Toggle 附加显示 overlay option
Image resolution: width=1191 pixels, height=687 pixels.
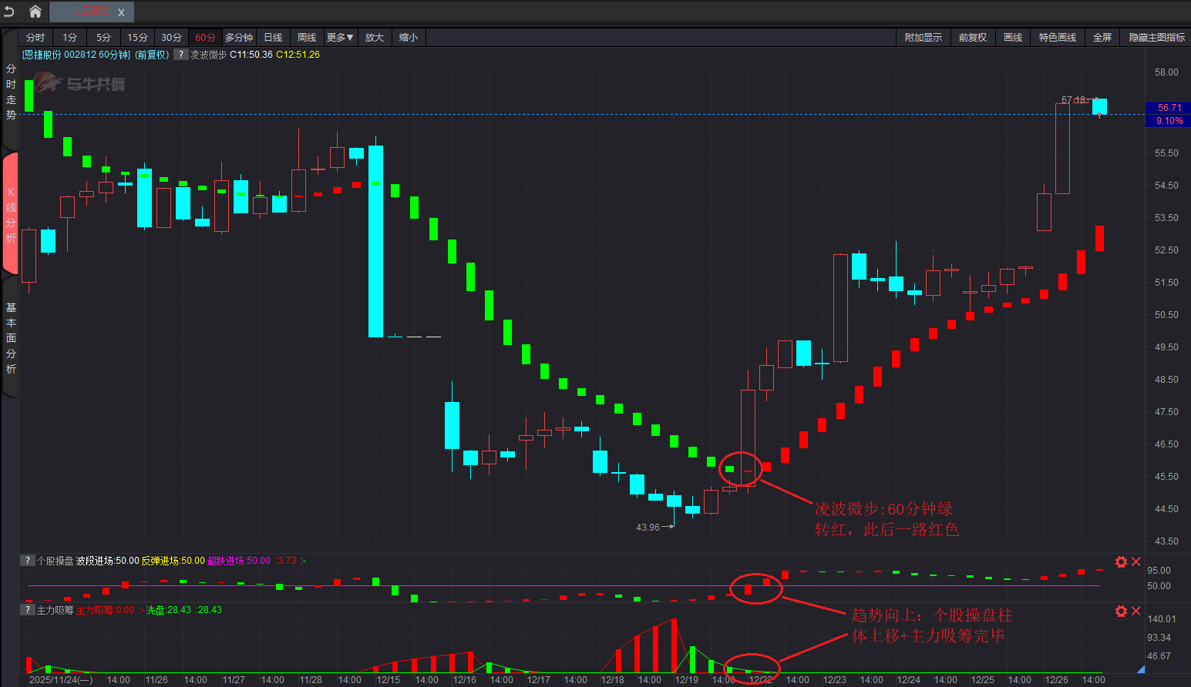point(923,38)
